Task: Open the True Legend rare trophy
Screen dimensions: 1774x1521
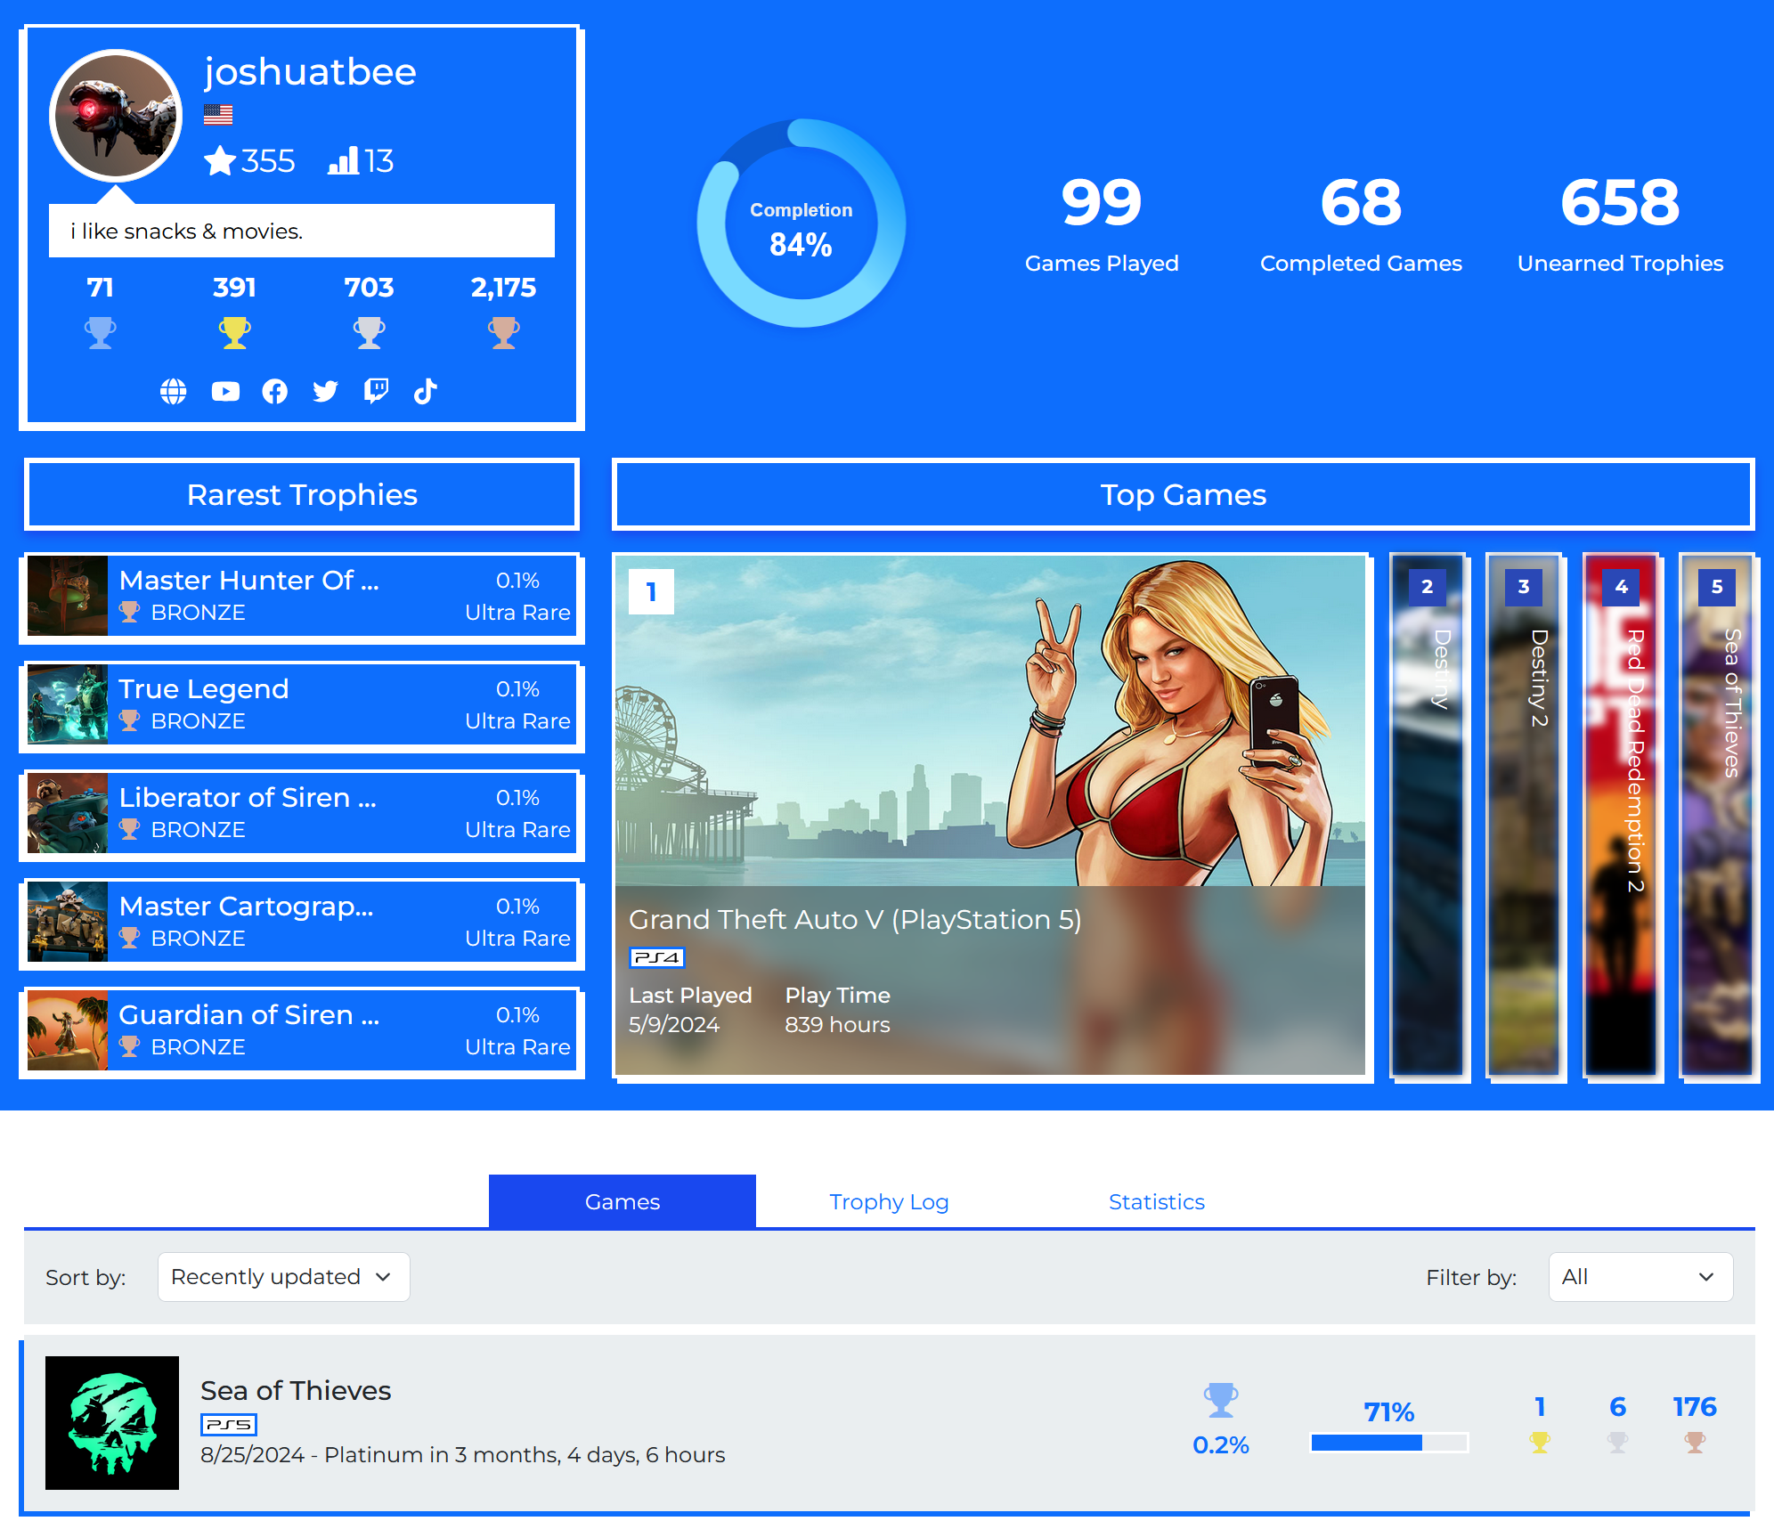Action: pos(301,705)
